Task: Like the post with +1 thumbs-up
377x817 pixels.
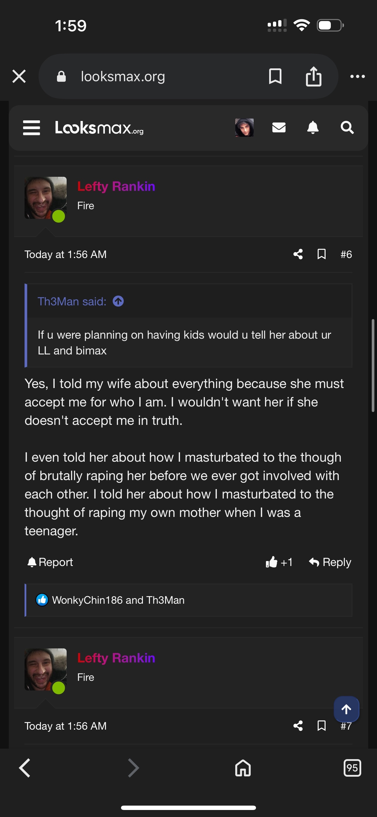Action: coord(279,562)
